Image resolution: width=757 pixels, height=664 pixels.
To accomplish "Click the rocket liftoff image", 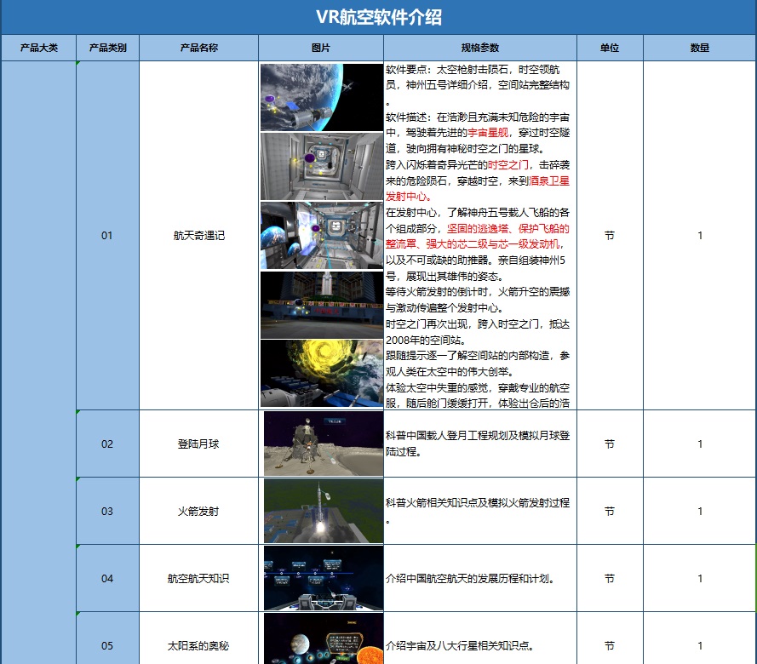I will 324,511.
